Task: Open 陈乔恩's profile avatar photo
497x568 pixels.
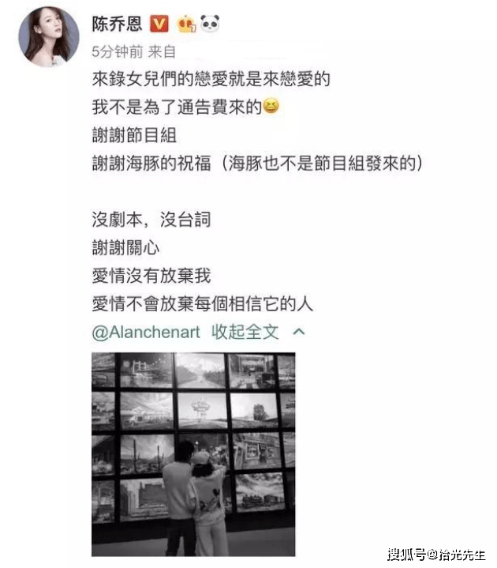Action: coord(49,37)
